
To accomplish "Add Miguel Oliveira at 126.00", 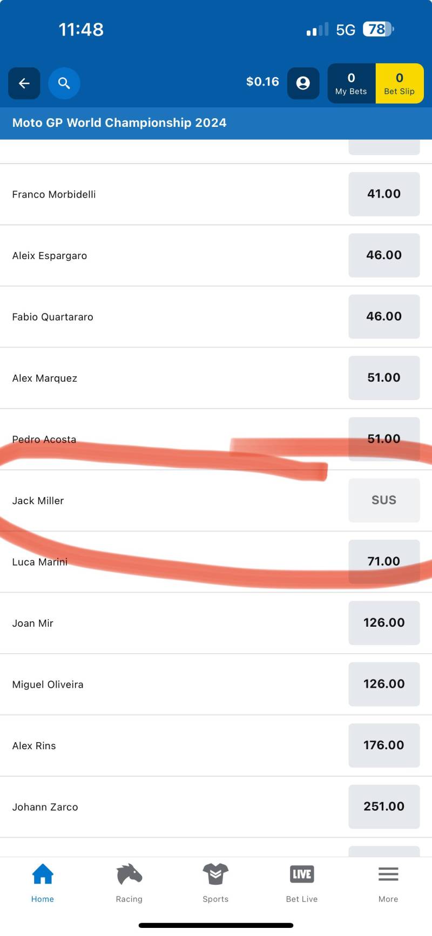I will point(384,684).
